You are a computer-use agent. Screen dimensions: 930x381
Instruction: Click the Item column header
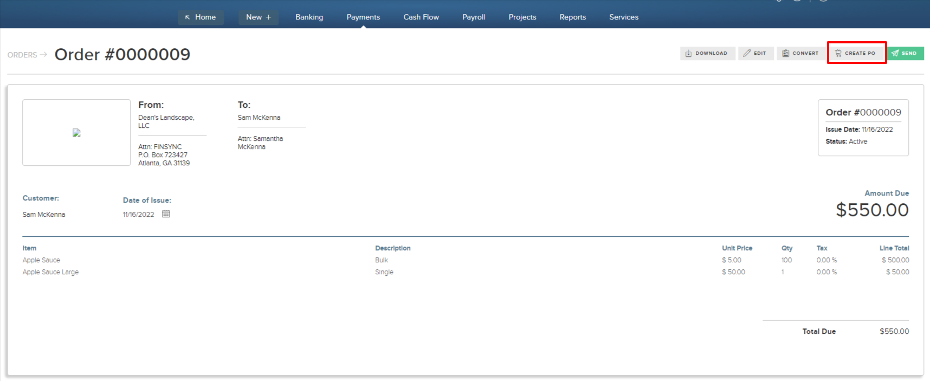(x=29, y=248)
